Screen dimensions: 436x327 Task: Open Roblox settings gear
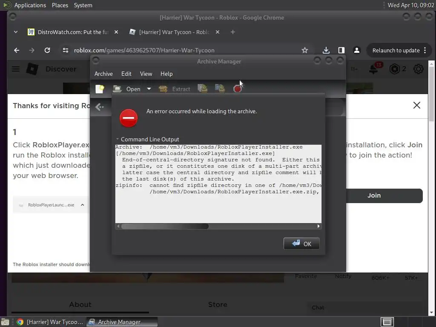click(x=418, y=69)
